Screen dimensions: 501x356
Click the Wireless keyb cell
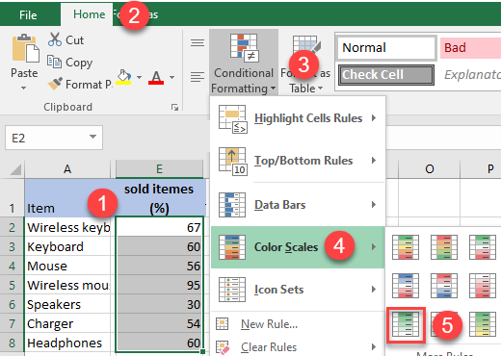[x=67, y=227]
